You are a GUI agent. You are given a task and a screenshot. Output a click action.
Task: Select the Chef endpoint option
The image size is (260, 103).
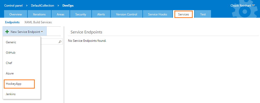[x=22, y=63]
